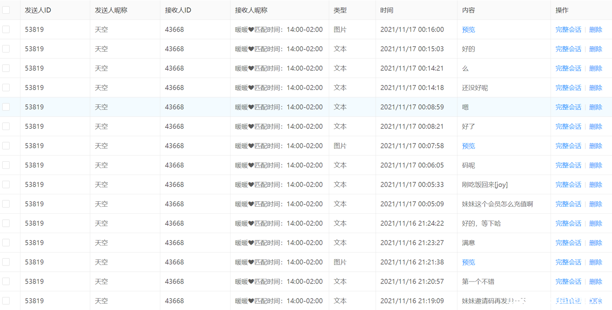Click the 时间 column header

click(x=387, y=10)
